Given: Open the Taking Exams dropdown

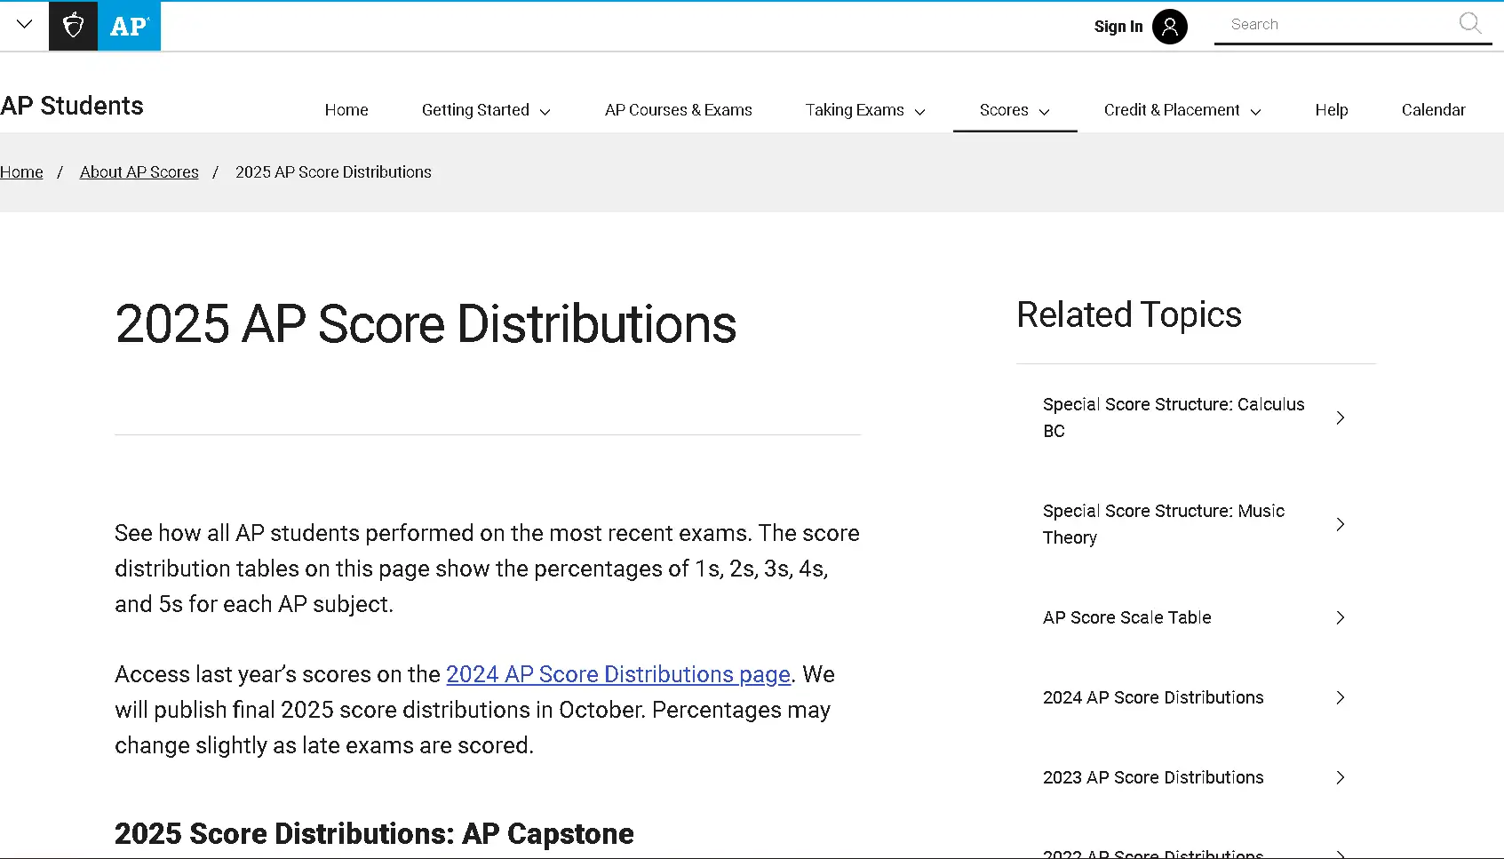Looking at the screenshot, I should tap(864, 110).
